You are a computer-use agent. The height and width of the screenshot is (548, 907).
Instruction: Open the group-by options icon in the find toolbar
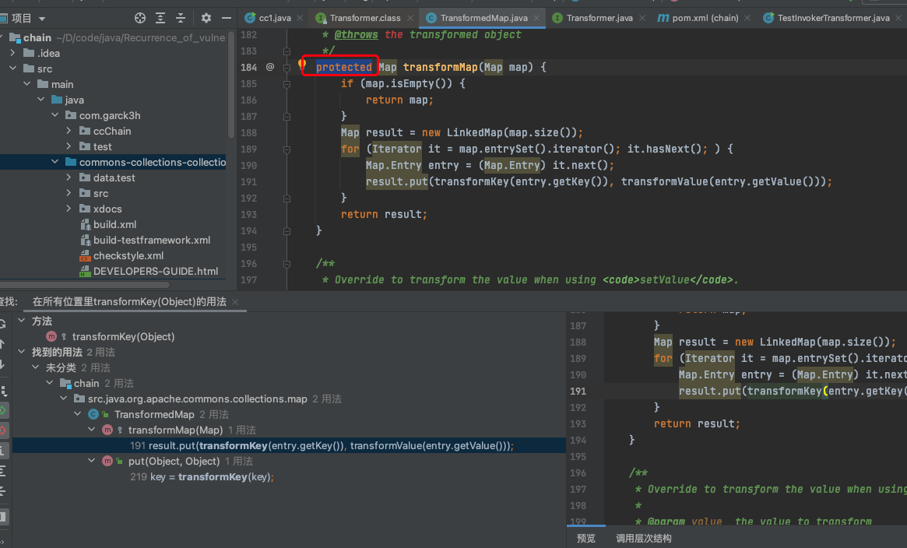pos(3,391)
